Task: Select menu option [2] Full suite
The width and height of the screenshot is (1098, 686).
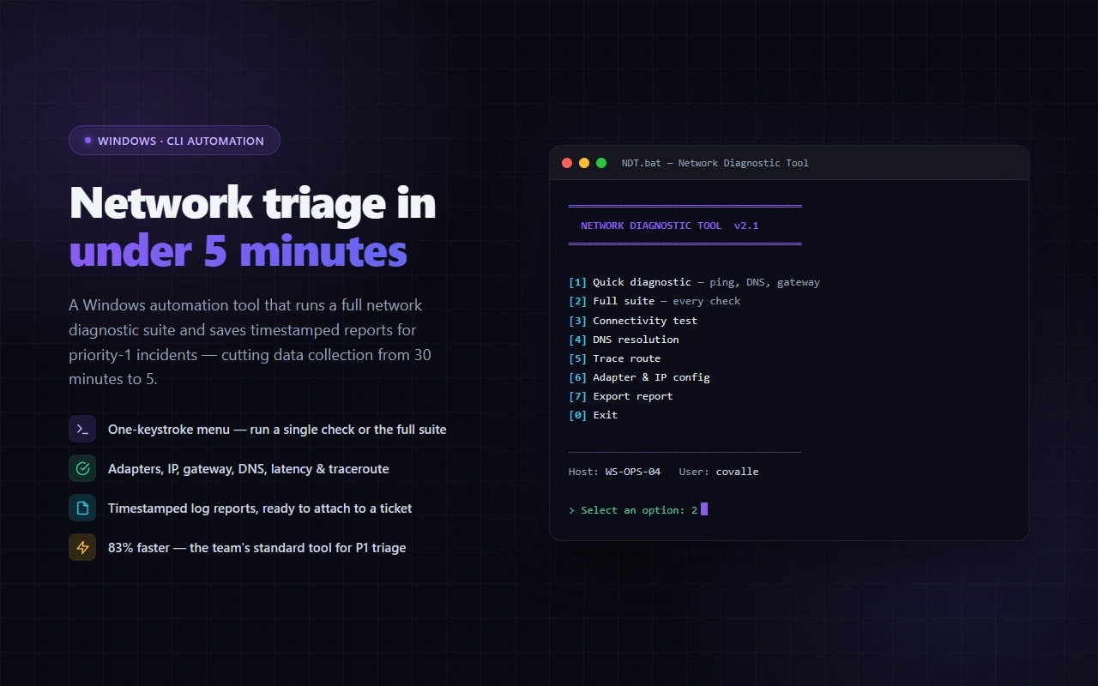Action: point(655,301)
